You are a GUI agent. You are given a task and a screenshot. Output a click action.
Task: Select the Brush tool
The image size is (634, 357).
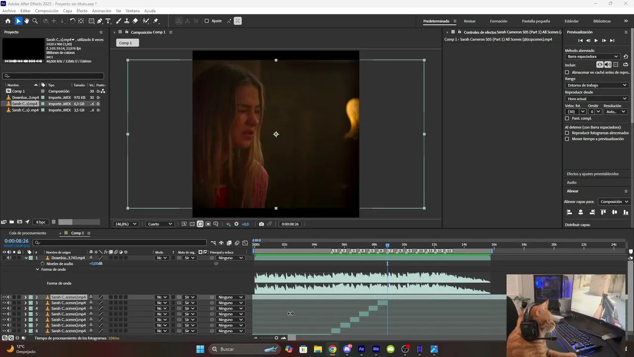click(118, 21)
